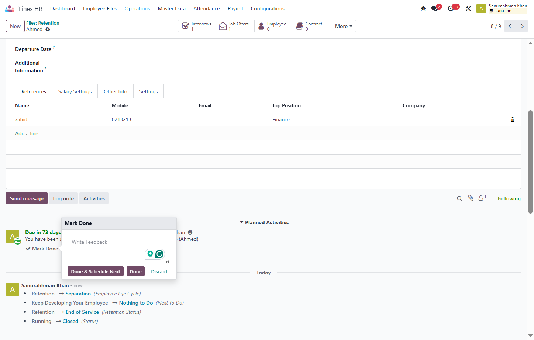This screenshot has width=534, height=340.
Task: Click the lightbulb suggestion icon in feedback box
Action: 150,254
